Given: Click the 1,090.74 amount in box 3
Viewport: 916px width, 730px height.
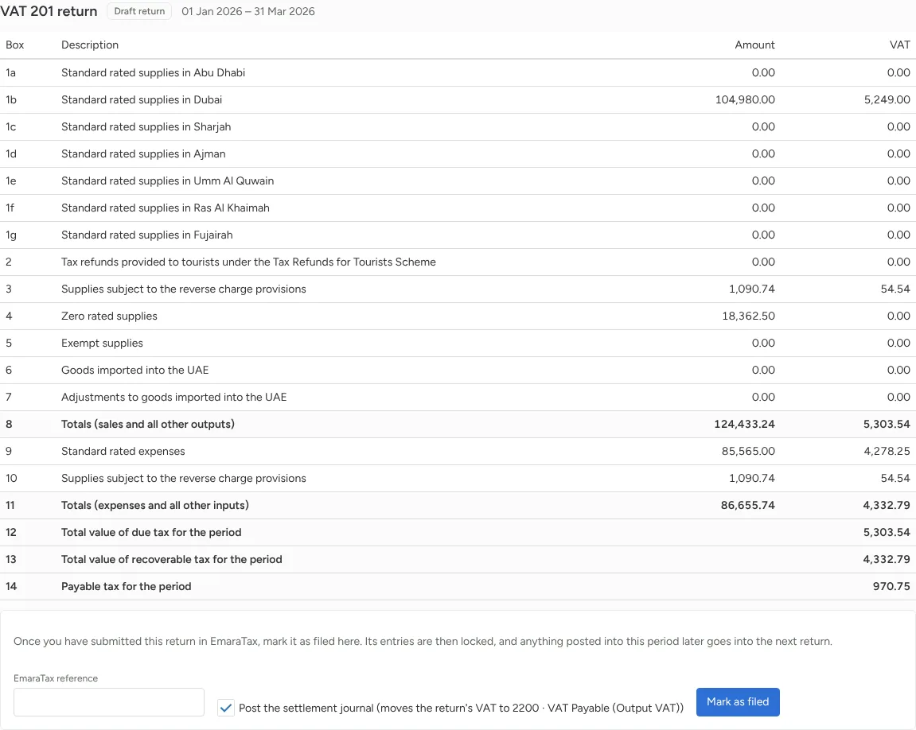Looking at the screenshot, I should click(x=752, y=289).
